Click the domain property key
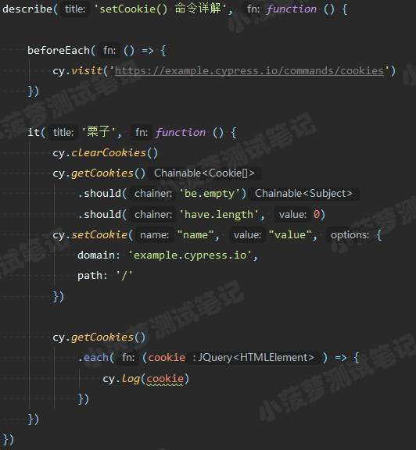This screenshot has height=450, width=416. tap(95, 255)
